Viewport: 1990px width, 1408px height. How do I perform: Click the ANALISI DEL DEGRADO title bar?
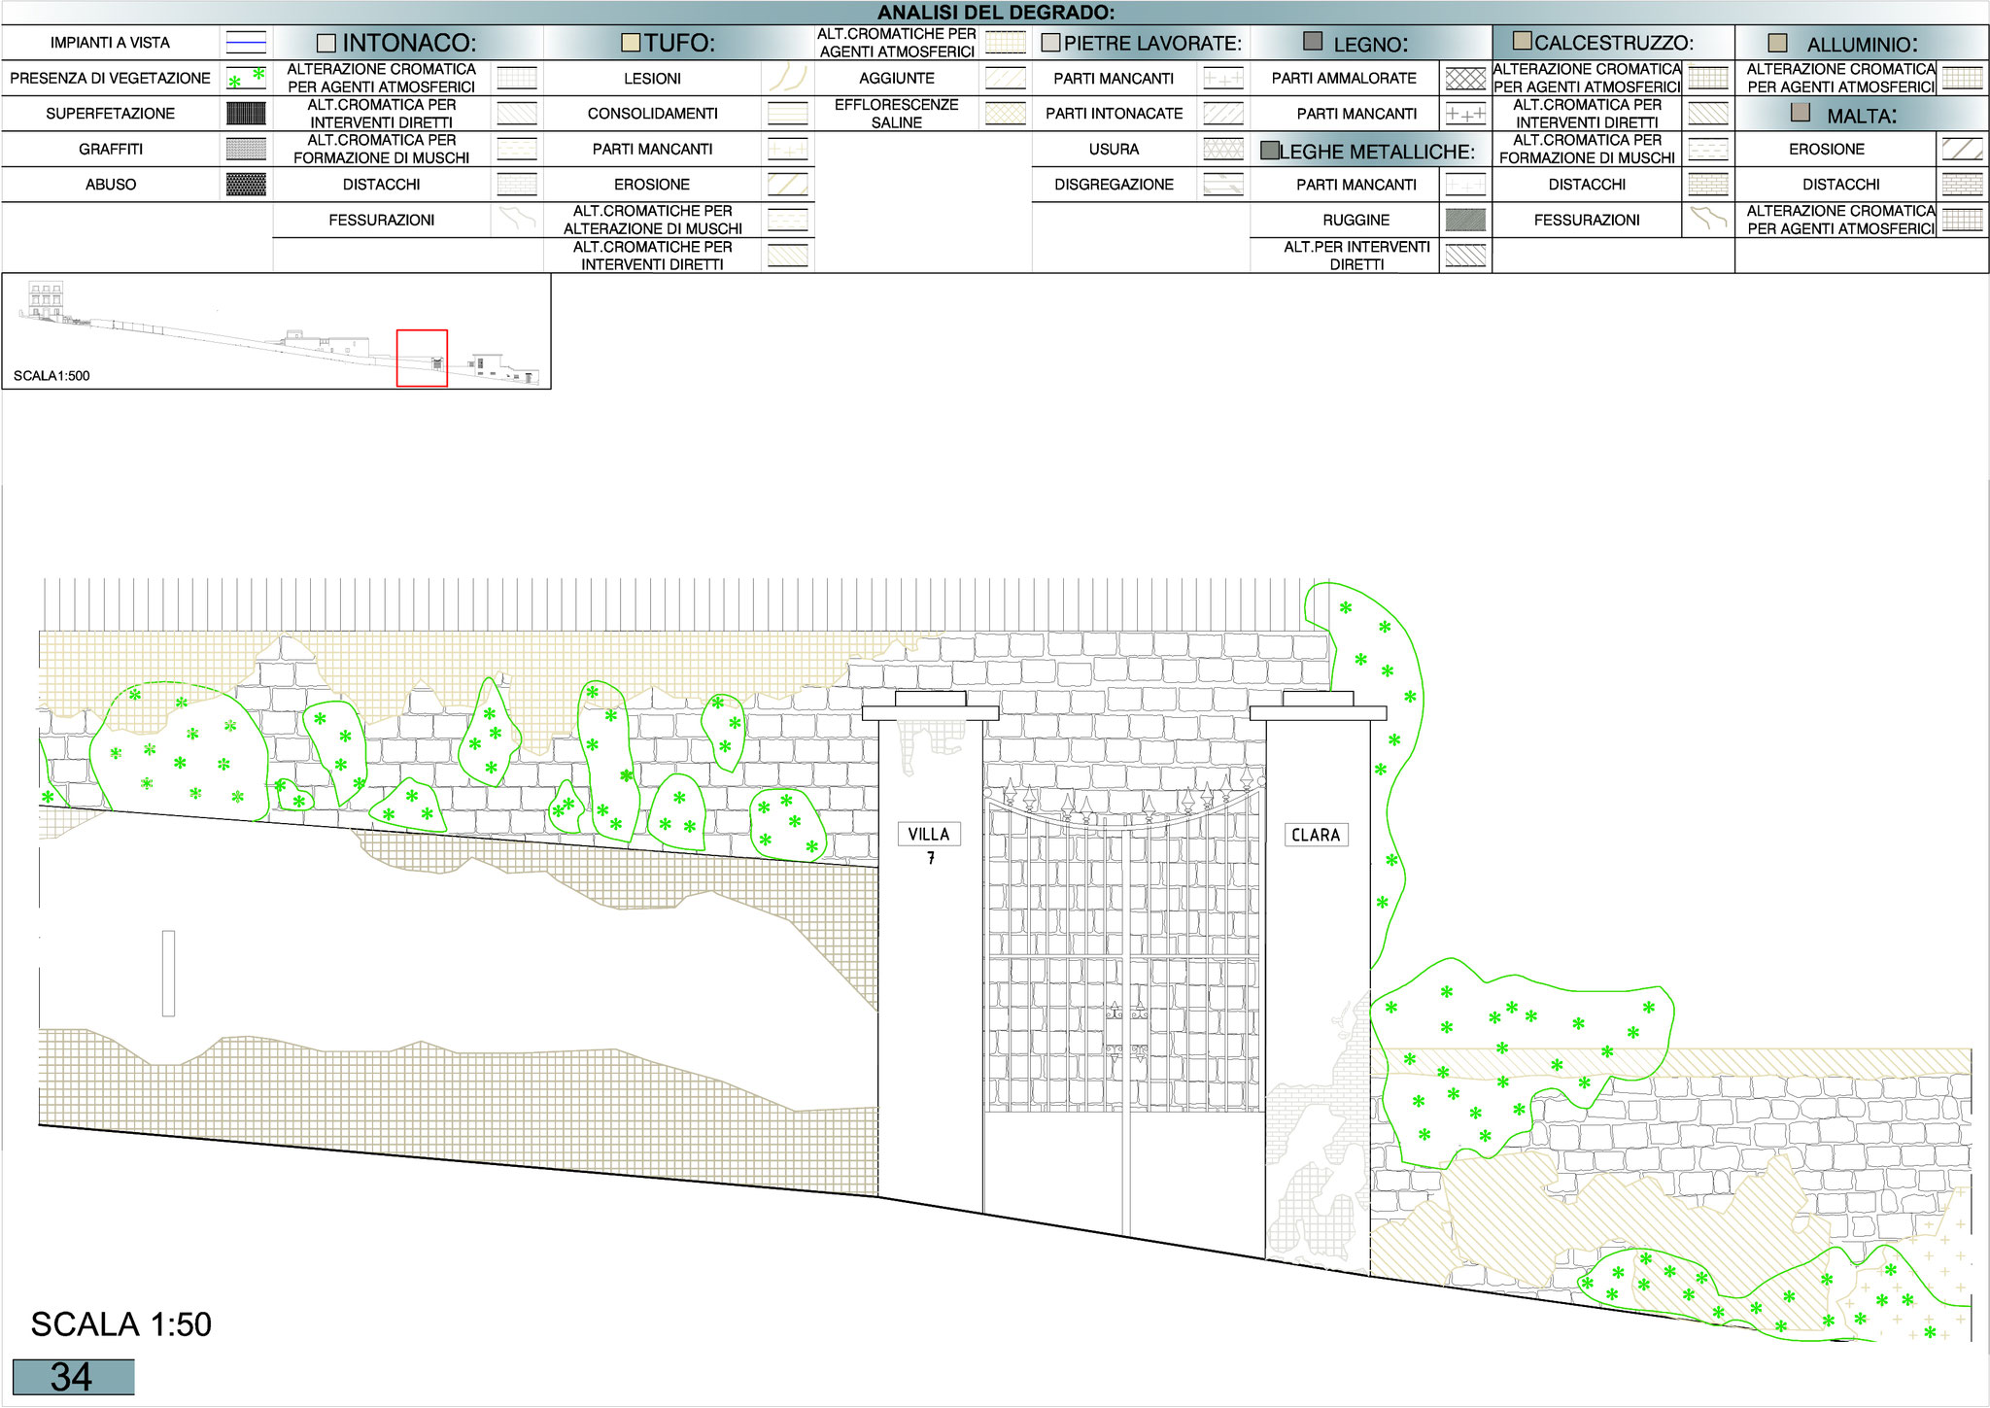click(x=995, y=13)
